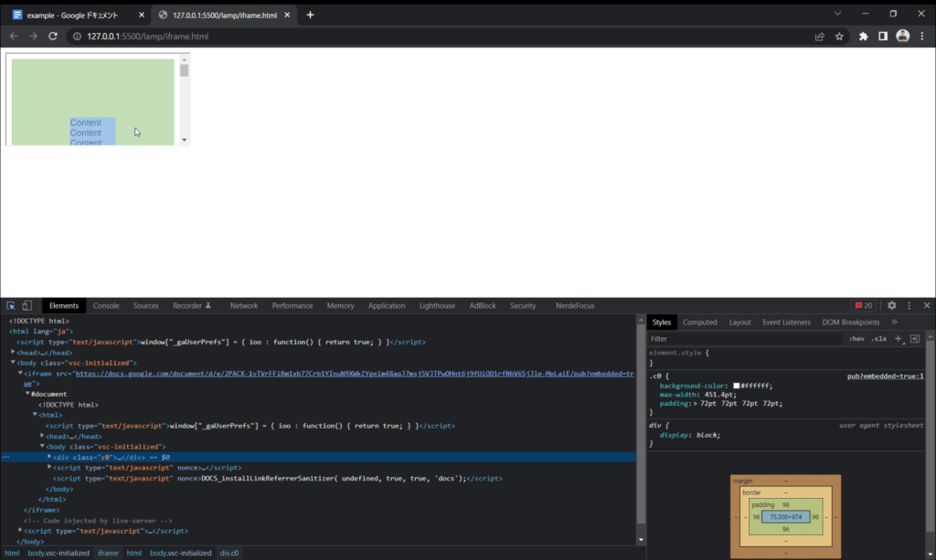Open the Extensions puzzle icon

[x=863, y=37]
